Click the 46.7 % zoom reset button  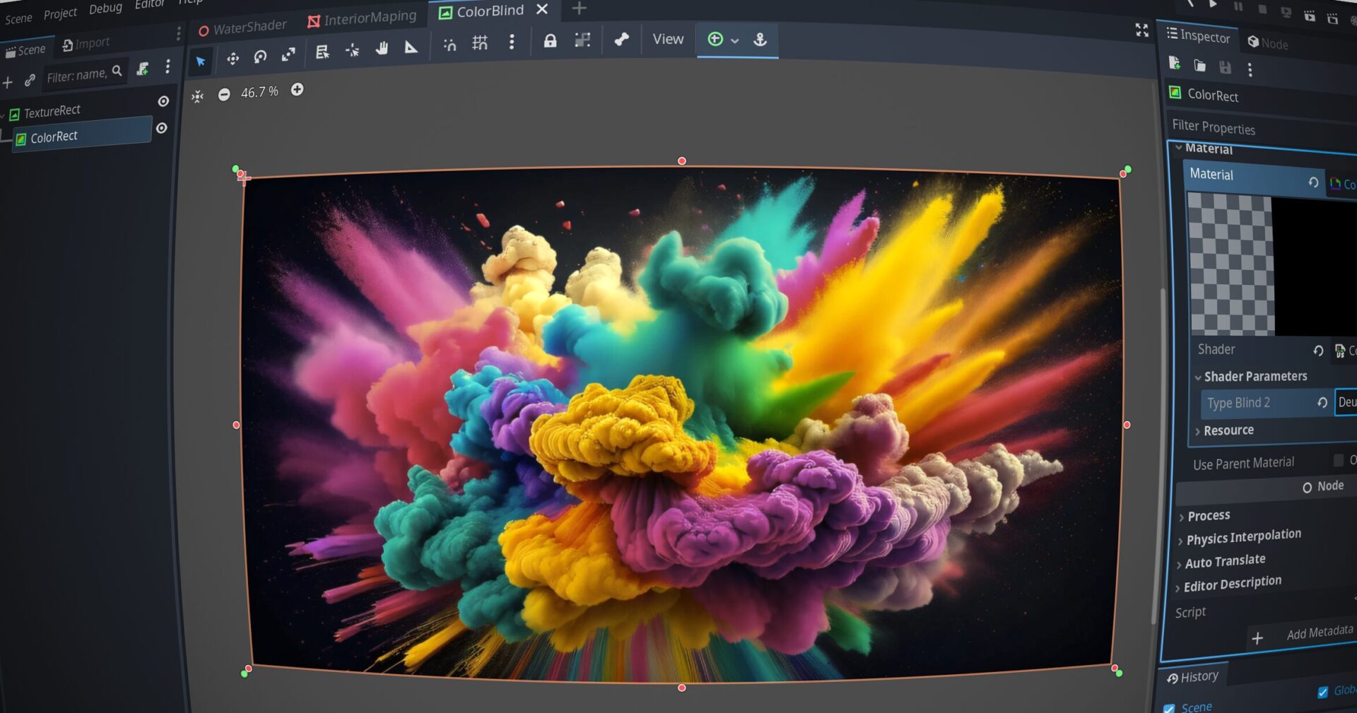tap(259, 92)
